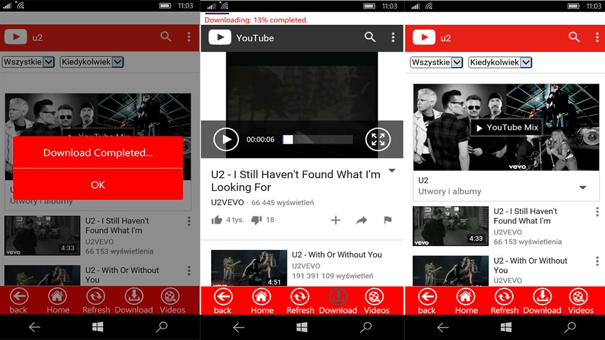This screenshot has height=340, width=605.
Task: Open options for 'With Or Without You' in right phone
Action: [x=597, y=261]
